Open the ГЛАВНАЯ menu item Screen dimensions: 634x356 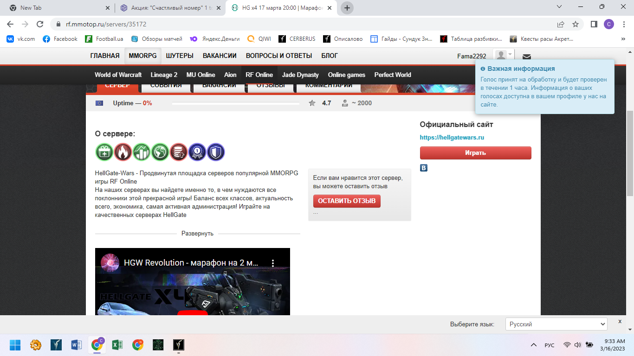[105, 56]
